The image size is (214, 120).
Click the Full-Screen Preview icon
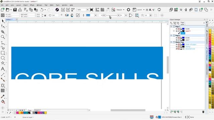[x=91, y=10]
